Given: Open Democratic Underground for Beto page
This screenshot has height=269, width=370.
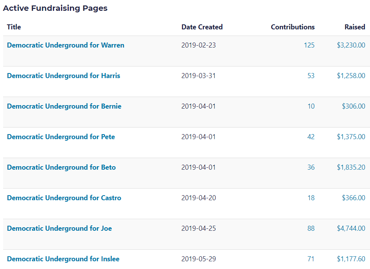Looking at the screenshot, I should click(x=61, y=167).
